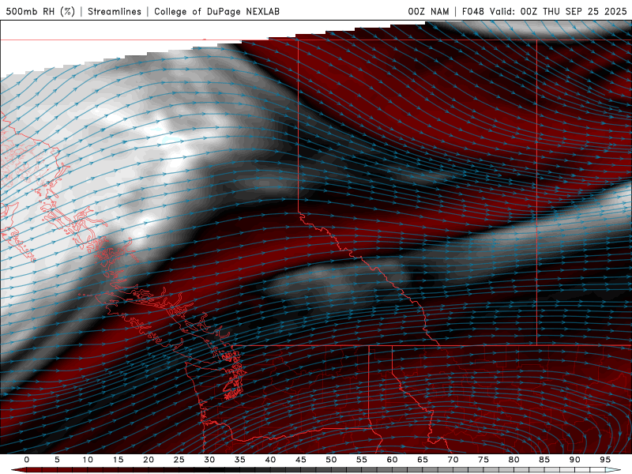Click the '65' colorbar tick label
632x474 pixels.
tap(423, 460)
